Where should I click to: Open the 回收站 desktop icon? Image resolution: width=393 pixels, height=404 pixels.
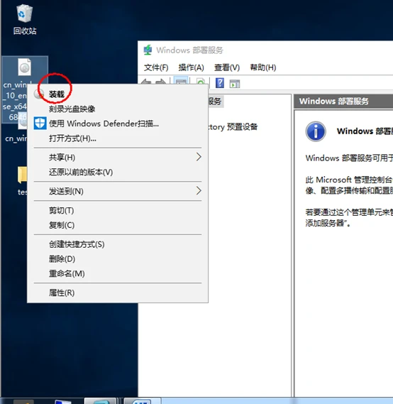[x=24, y=20]
